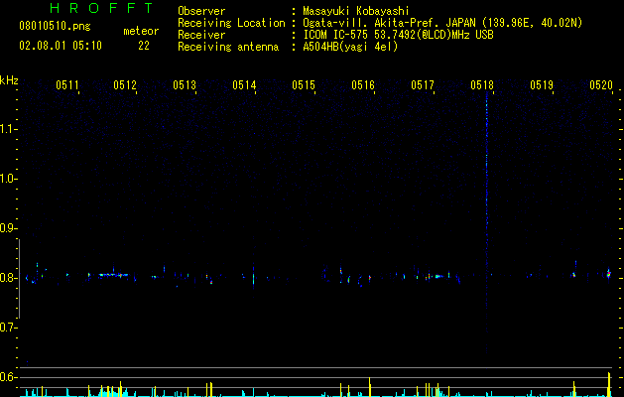Click the Observer label
This screenshot has width=624, height=397.
pos(201,11)
